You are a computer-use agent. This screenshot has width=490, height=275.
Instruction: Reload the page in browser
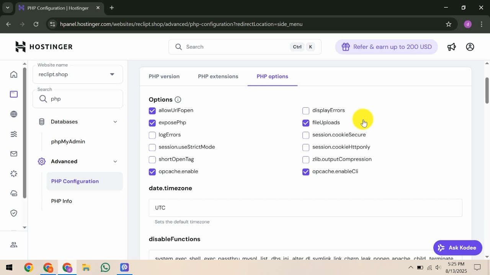click(x=36, y=24)
